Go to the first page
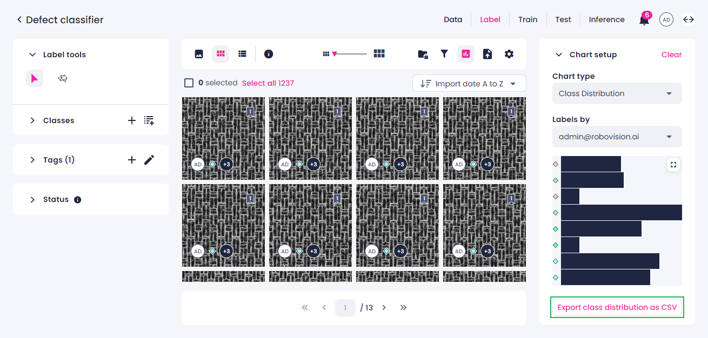708x338 pixels. click(x=305, y=308)
